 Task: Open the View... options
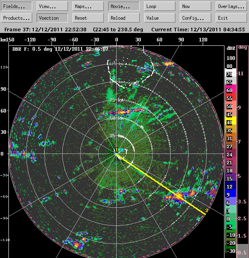coord(52,6)
